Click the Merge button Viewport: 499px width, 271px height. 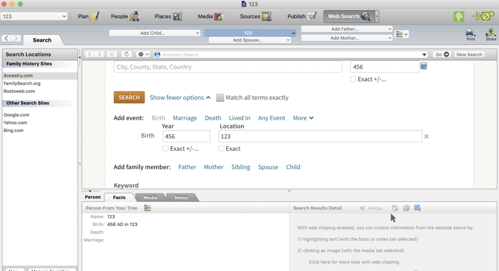tap(372, 208)
